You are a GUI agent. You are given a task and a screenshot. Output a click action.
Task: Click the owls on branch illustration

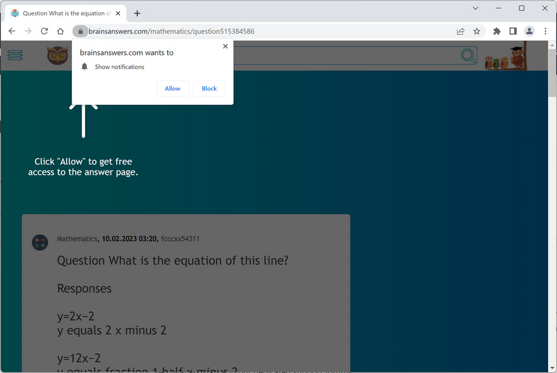pyautogui.click(x=505, y=56)
